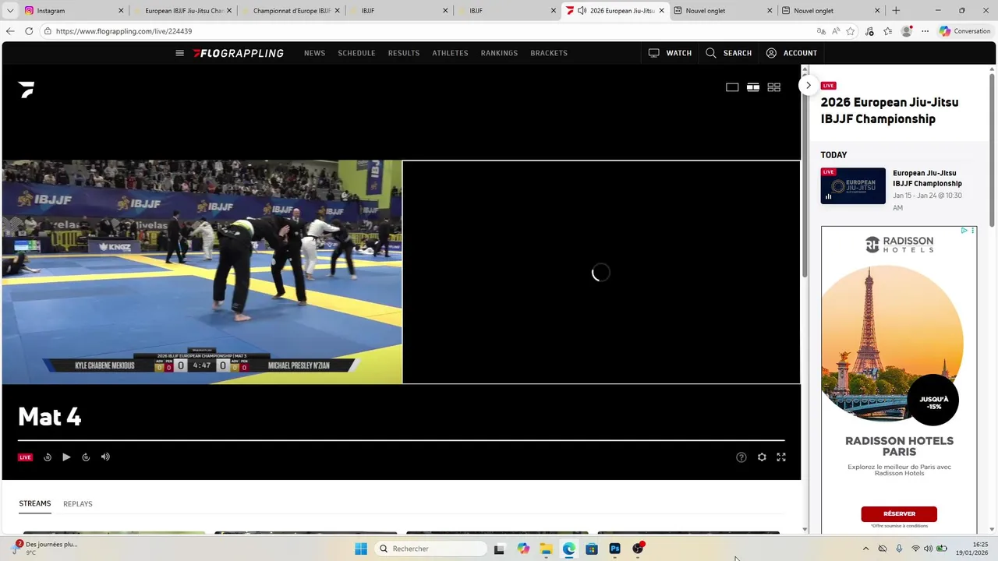Open File Explorer from the taskbar

[x=546, y=549]
